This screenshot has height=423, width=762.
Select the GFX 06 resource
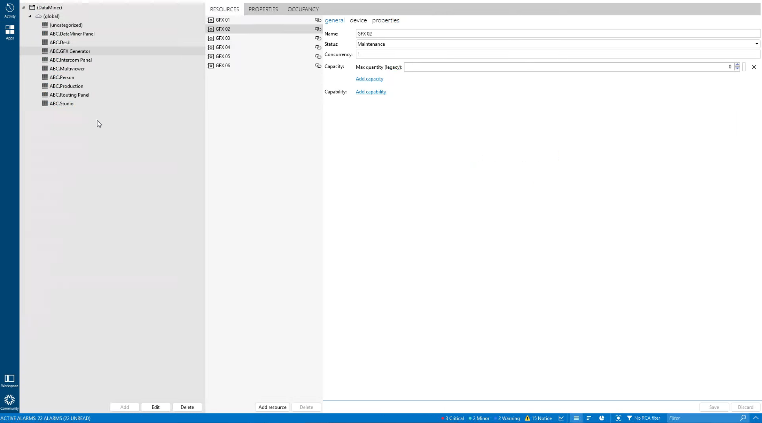[x=264, y=65]
